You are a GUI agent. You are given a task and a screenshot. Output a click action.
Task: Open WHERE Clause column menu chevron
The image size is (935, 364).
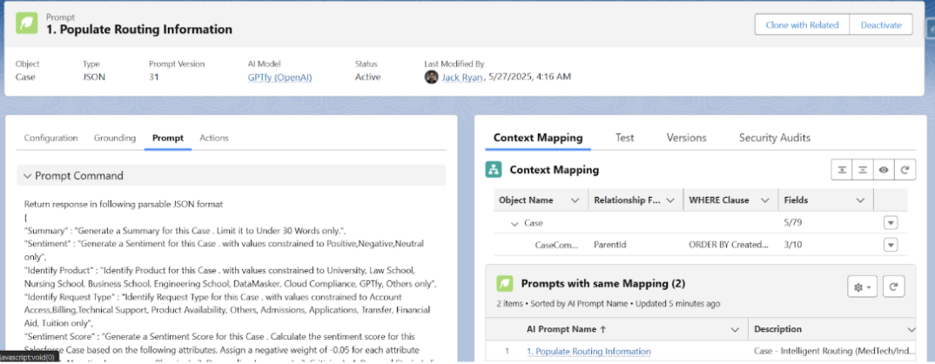(765, 200)
